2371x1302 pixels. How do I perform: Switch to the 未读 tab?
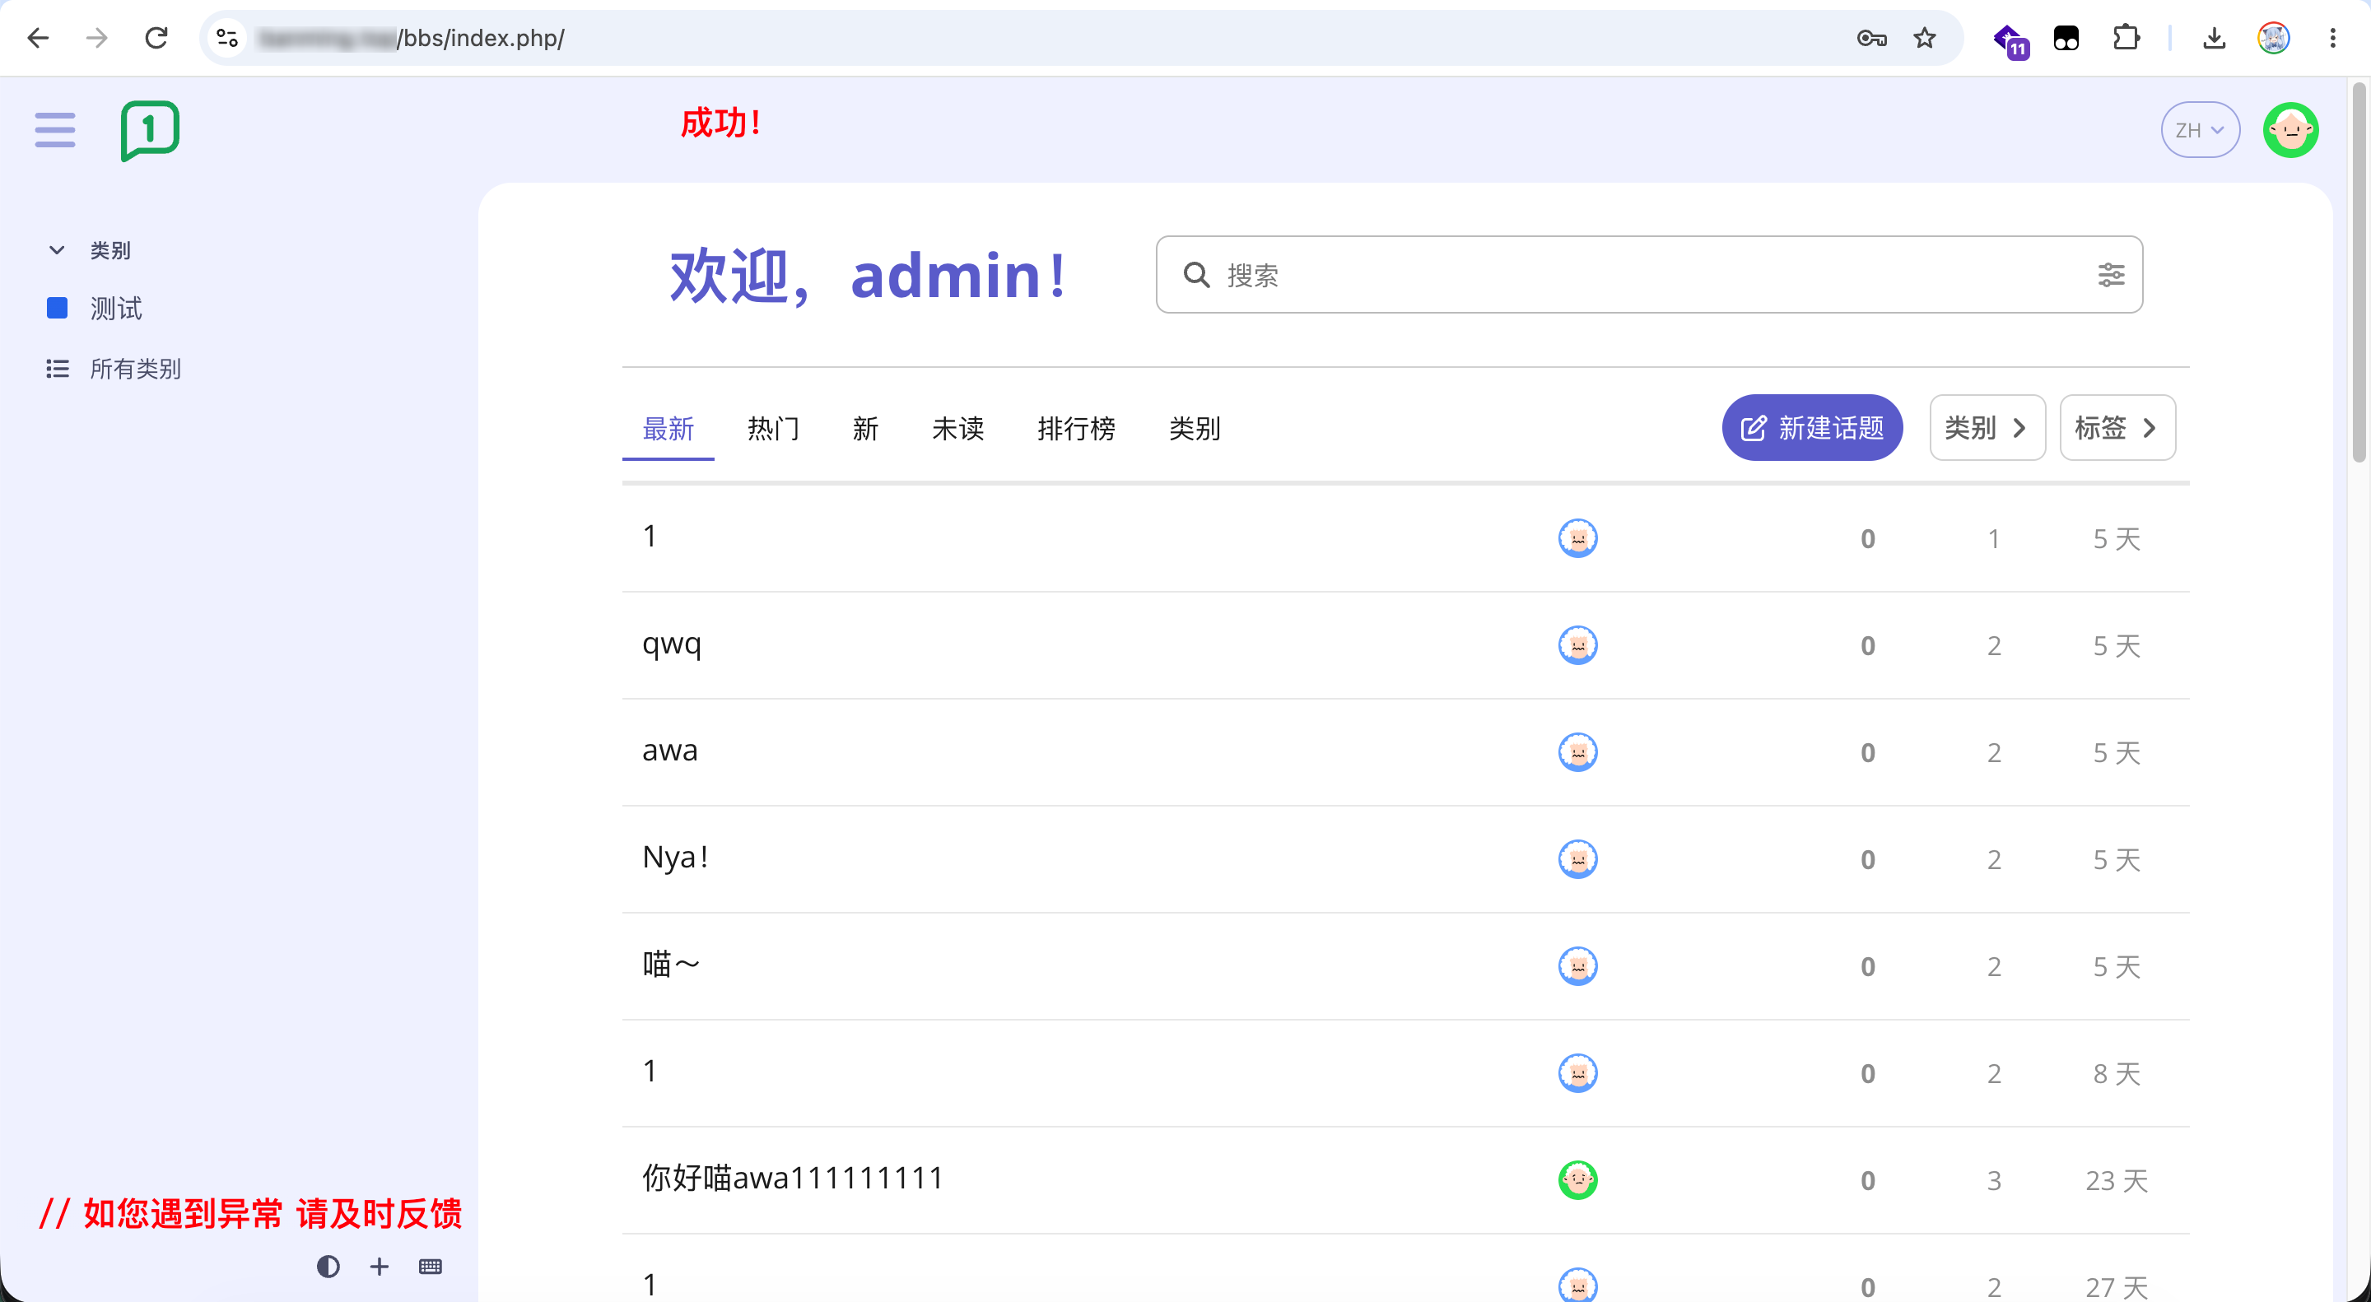click(x=958, y=428)
